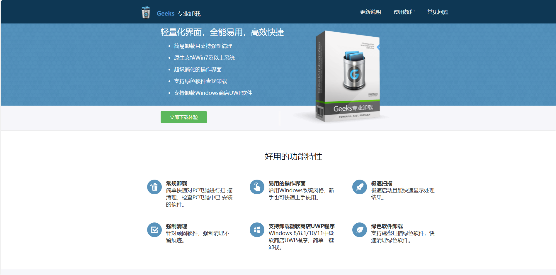The height and width of the screenshot is (275, 556).
Task: Click the hand pointer icon for 易用的操作界面
Action: point(257,187)
